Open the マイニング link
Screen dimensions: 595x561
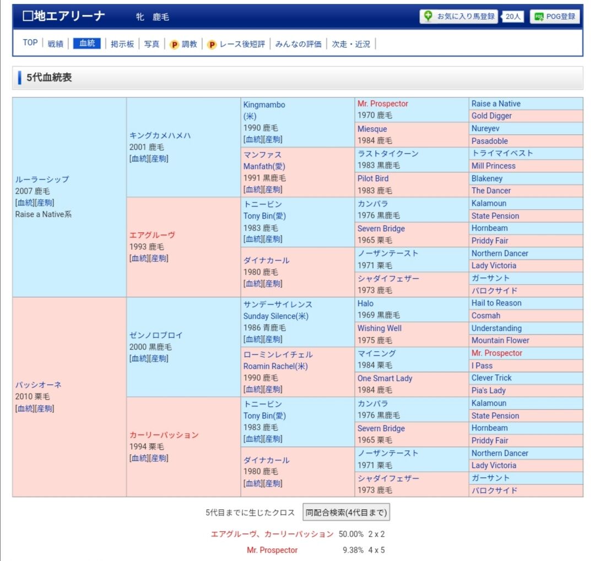376,353
